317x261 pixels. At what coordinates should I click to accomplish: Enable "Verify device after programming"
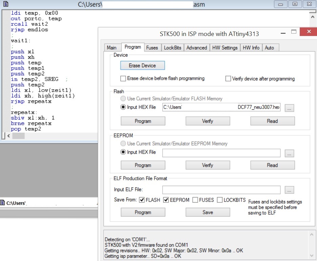[x=228, y=78]
